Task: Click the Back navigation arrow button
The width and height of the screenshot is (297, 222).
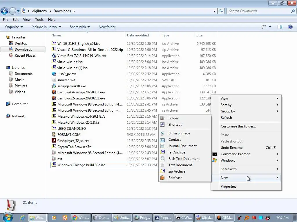Action: pos(5,11)
